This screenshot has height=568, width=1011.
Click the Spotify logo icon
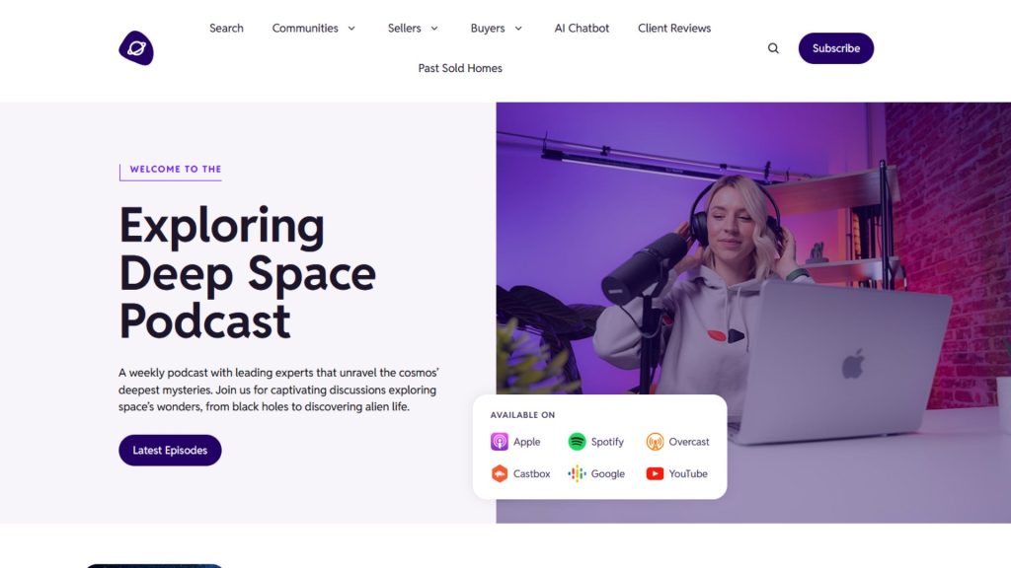[577, 442]
